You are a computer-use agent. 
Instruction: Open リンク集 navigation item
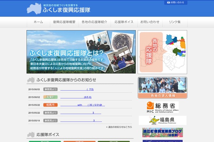click(175, 22)
